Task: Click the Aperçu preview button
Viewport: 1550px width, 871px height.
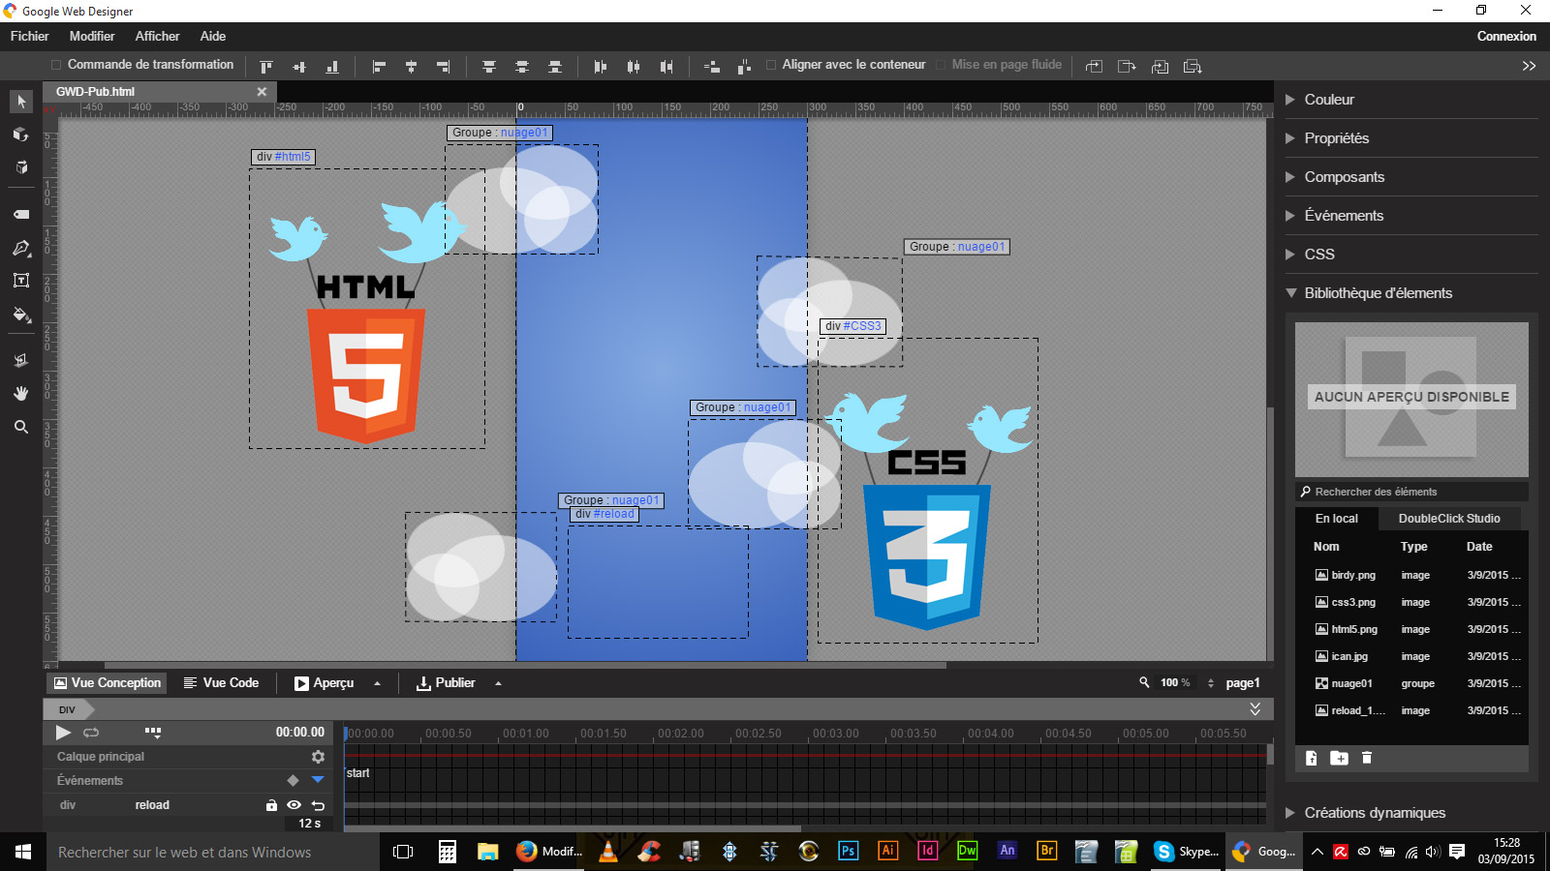Action: 325,683
